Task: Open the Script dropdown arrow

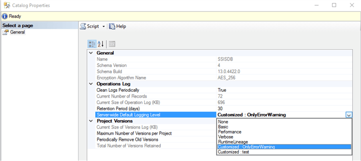Action: click(x=103, y=26)
